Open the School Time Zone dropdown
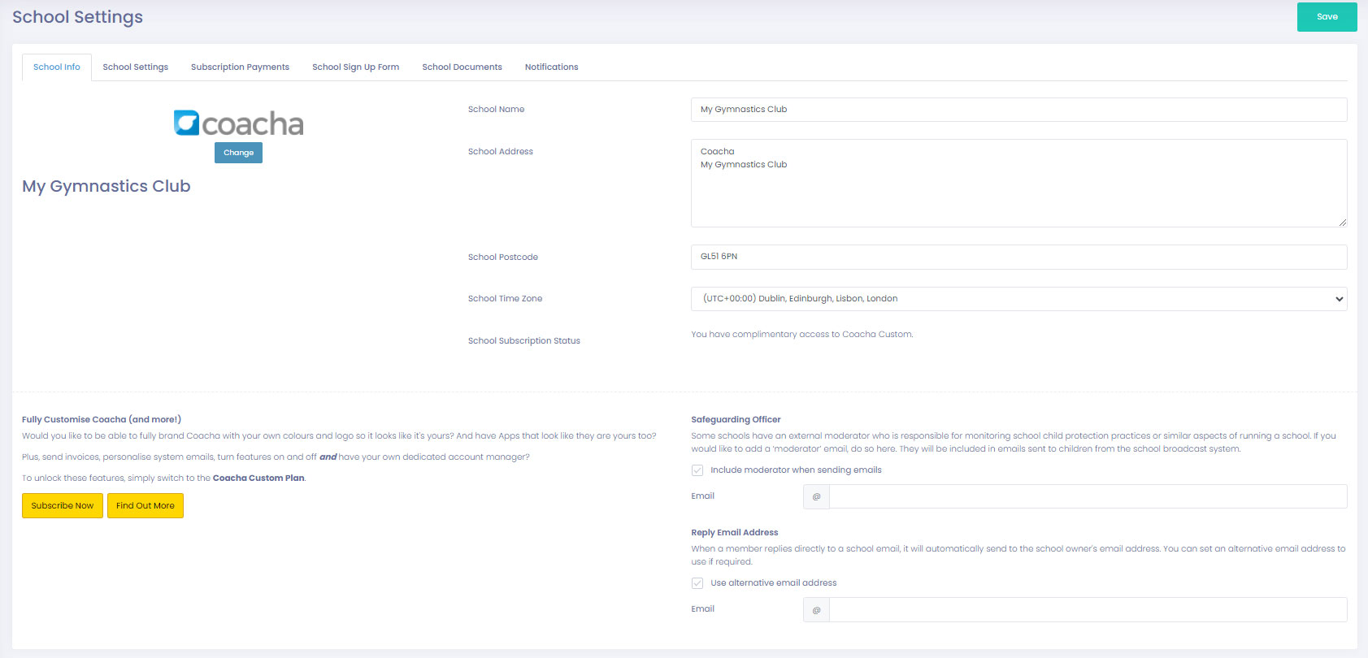This screenshot has height=658, width=1368. (1018, 299)
